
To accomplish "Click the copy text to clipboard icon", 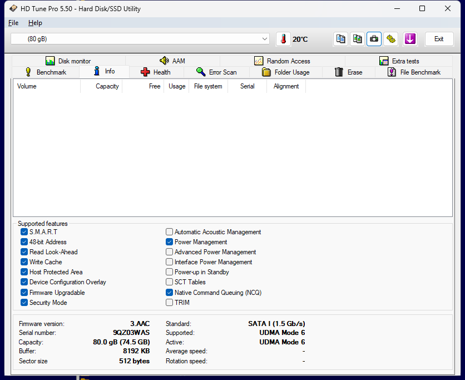I will pos(340,39).
